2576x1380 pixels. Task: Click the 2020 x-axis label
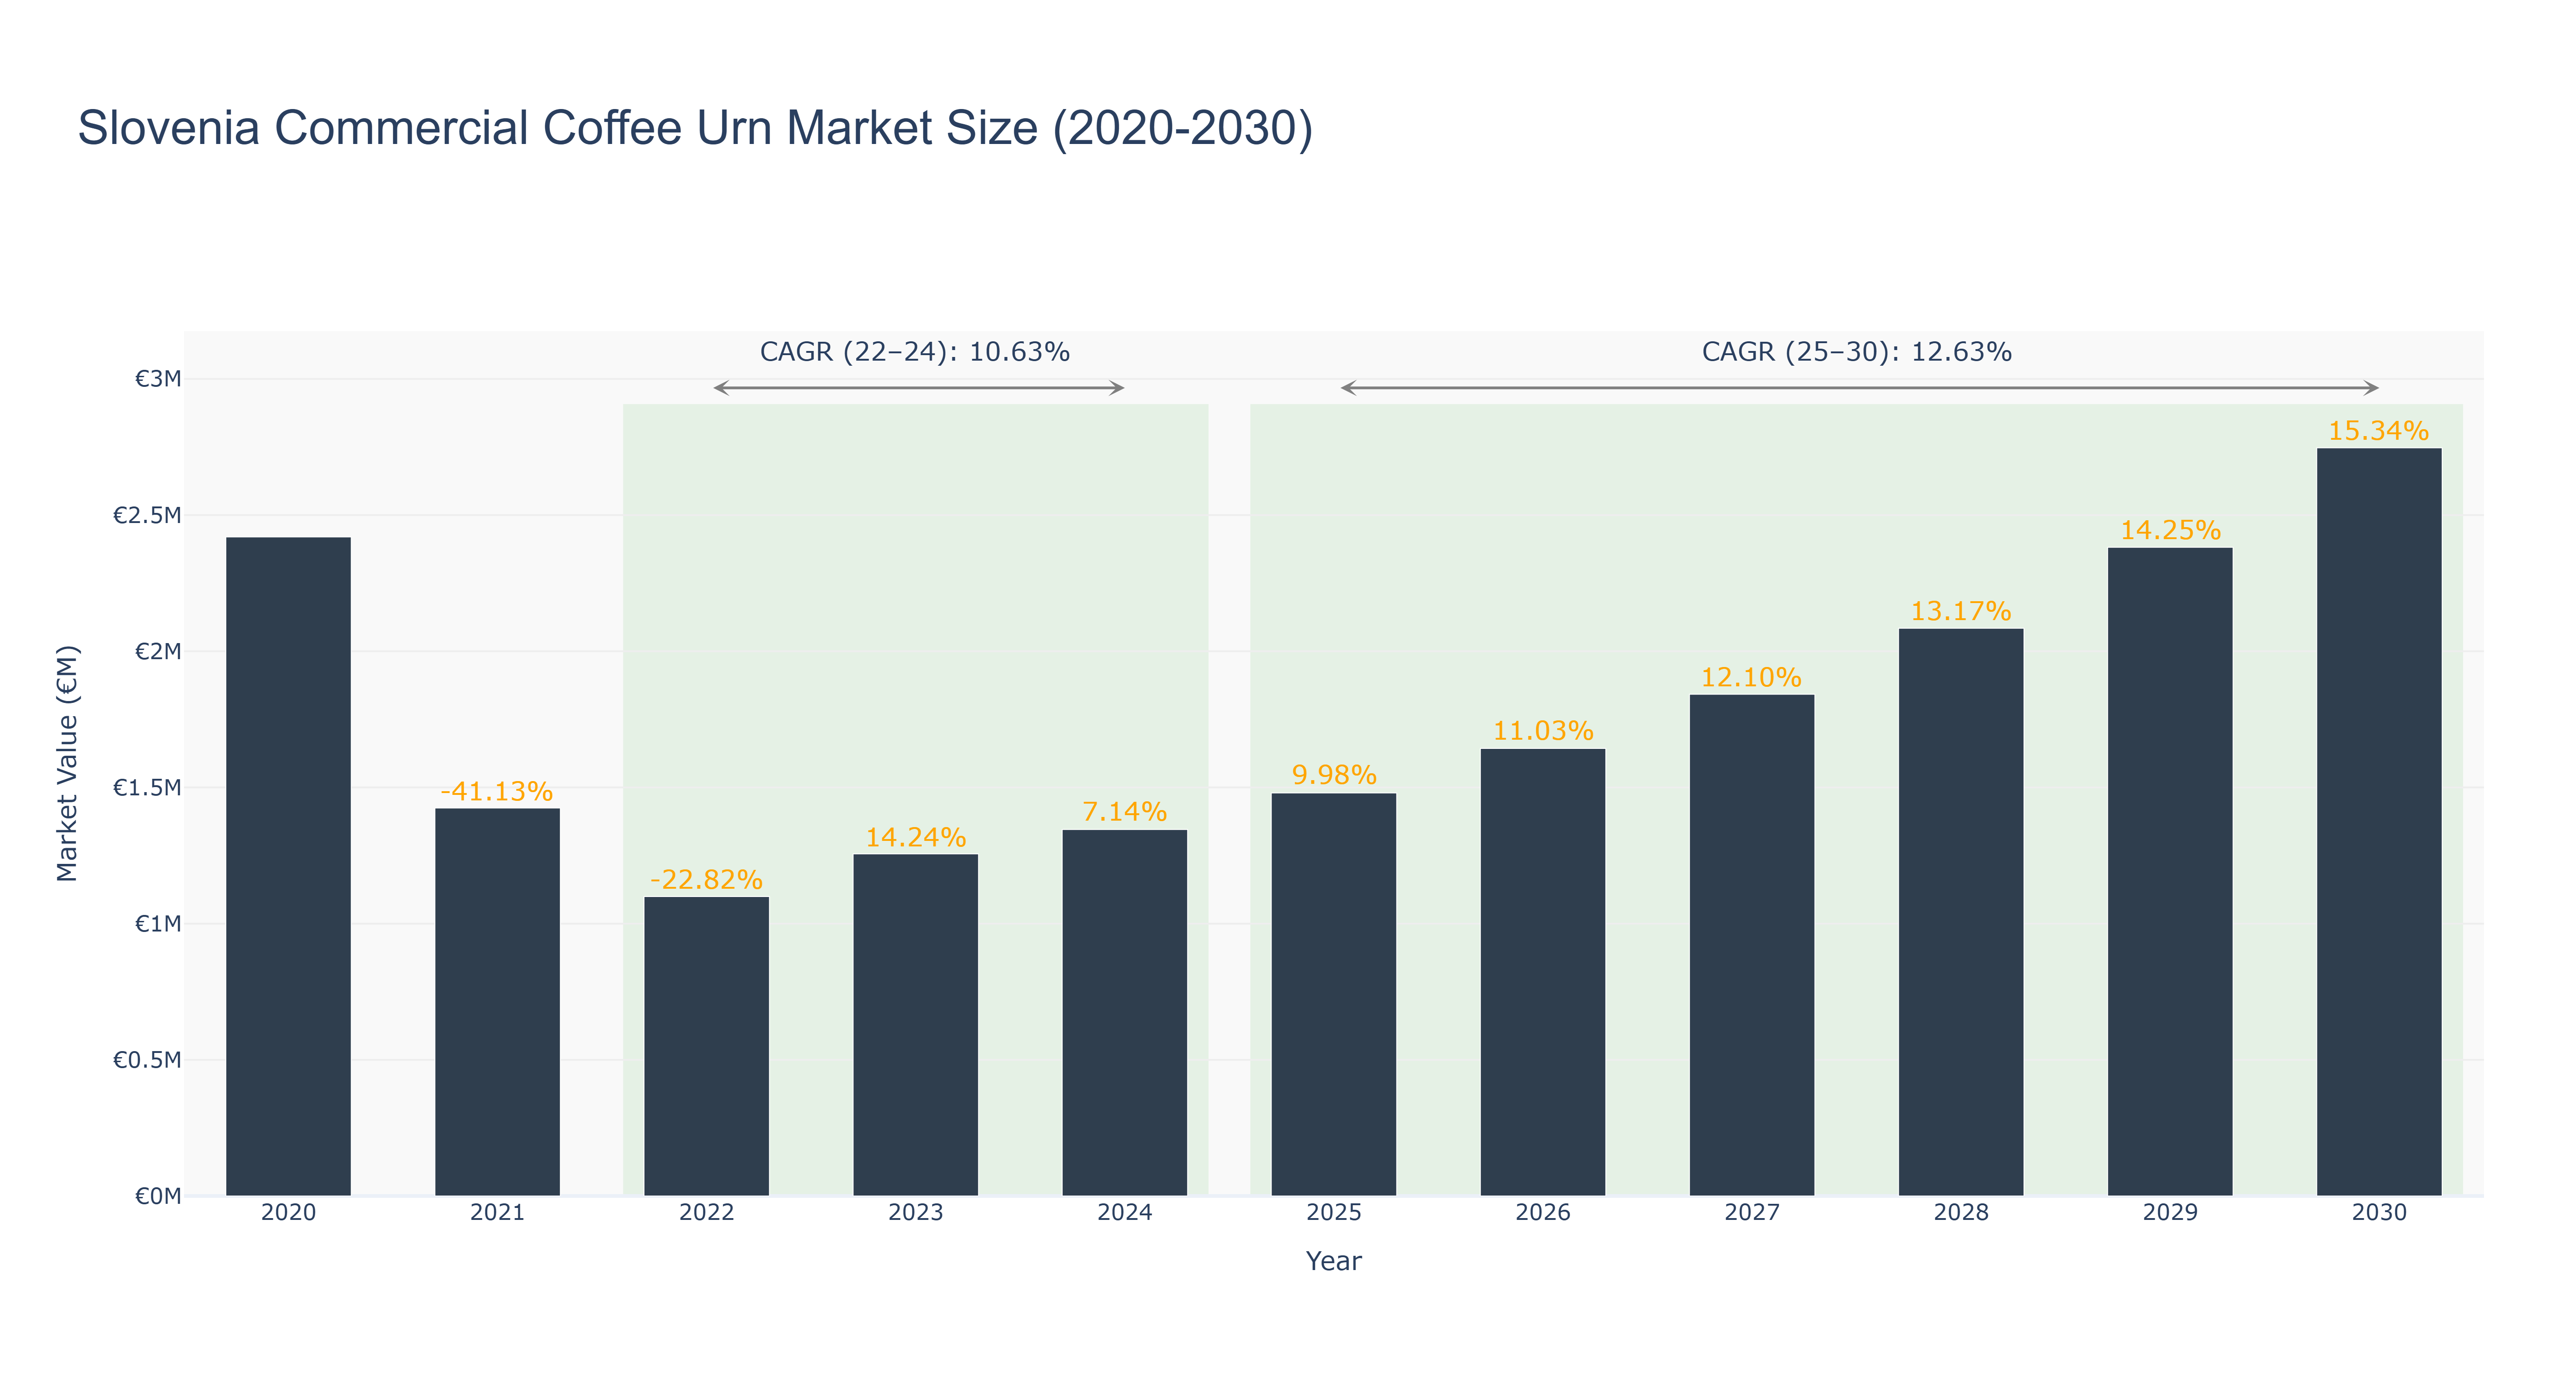pos(288,1212)
